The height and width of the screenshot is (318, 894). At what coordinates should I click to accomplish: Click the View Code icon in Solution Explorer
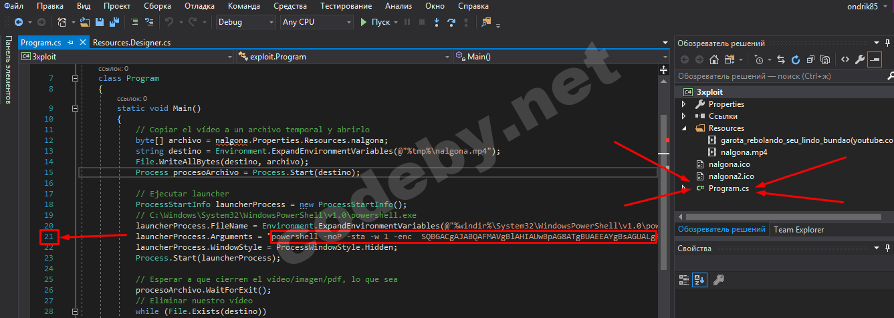tap(845, 59)
